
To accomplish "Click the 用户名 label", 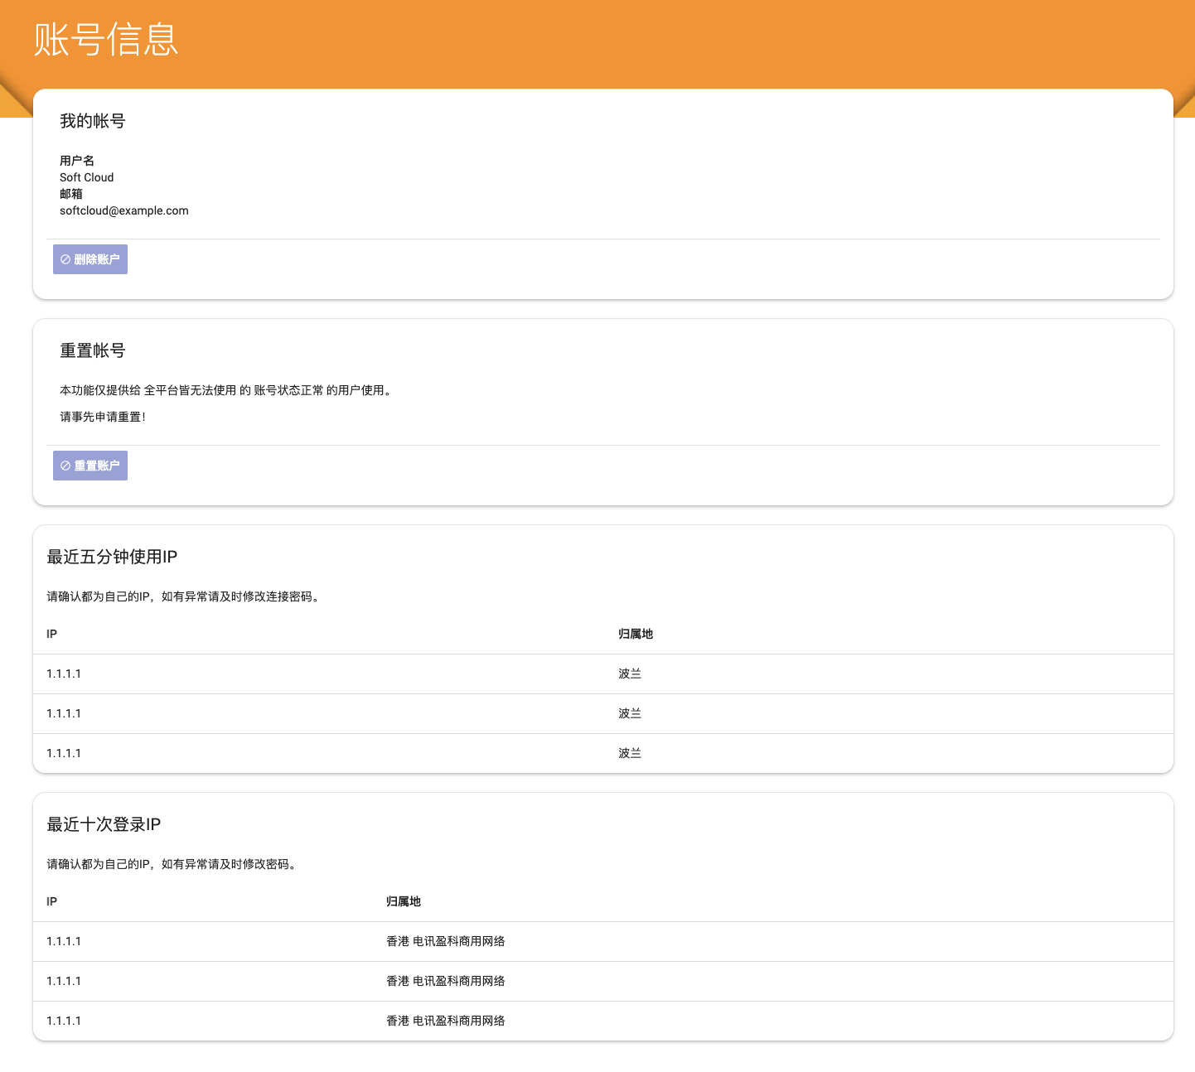I will pyautogui.click(x=77, y=161).
